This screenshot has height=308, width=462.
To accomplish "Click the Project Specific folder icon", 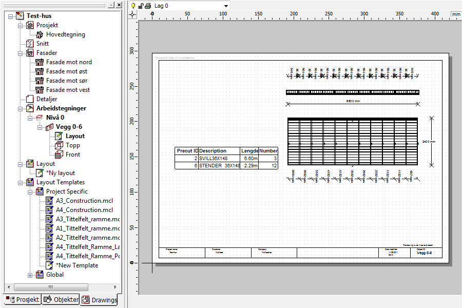I will 40,191.
